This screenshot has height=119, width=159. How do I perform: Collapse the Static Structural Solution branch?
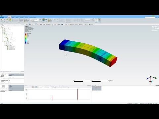click(x=4, y=38)
